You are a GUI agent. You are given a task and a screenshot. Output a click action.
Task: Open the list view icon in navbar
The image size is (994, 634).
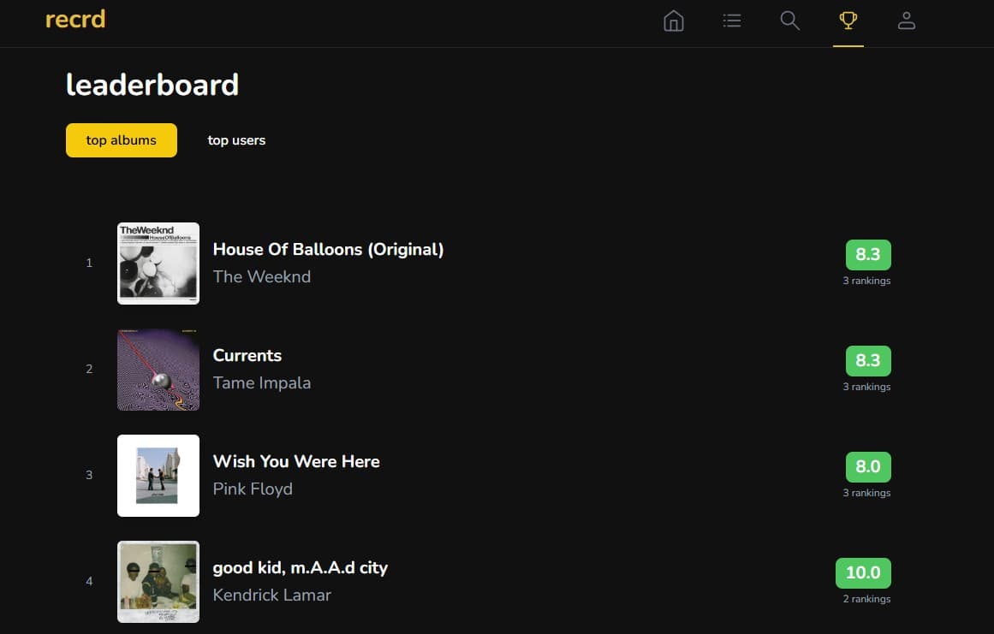pos(732,21)
